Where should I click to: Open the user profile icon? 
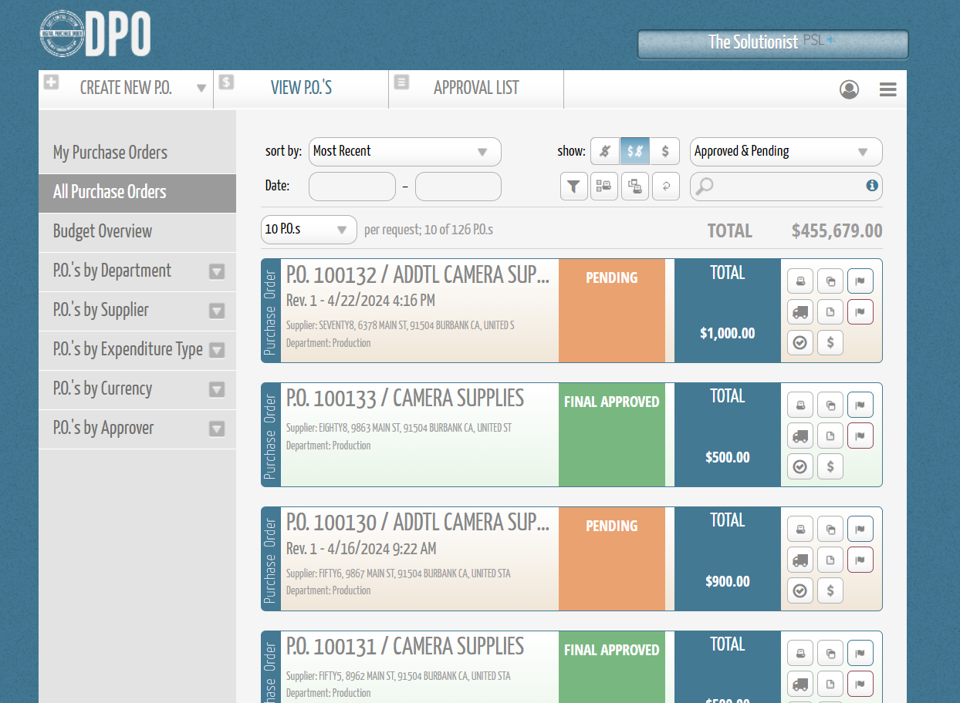(849, 89)
